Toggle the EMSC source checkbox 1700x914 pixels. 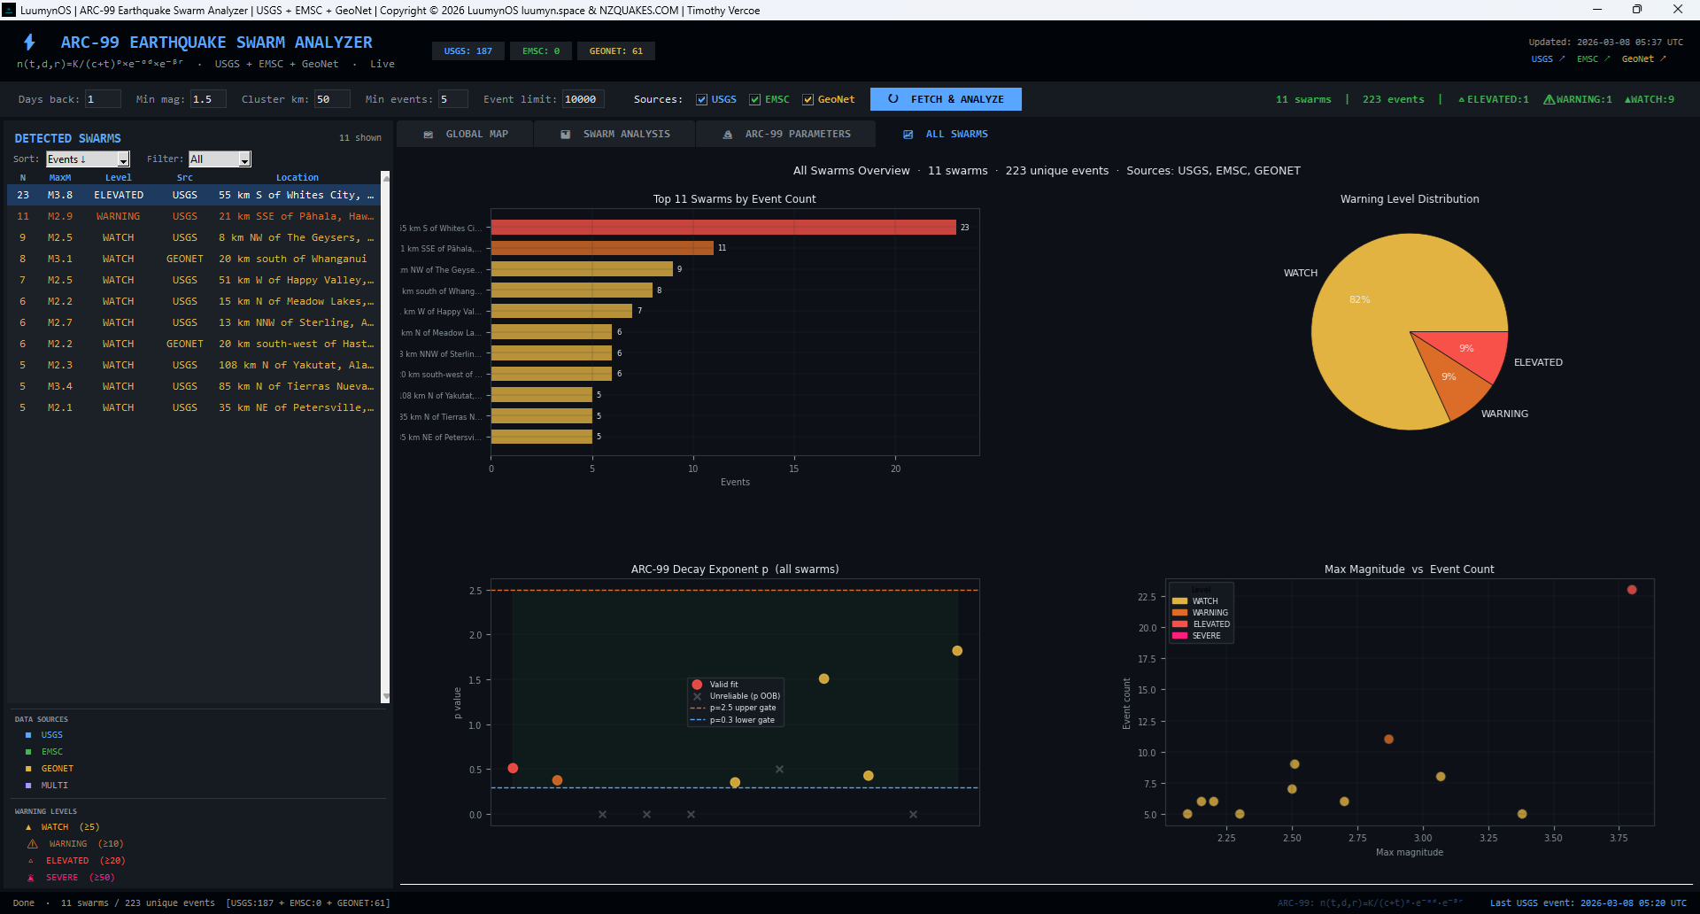(x=754, y=100)
